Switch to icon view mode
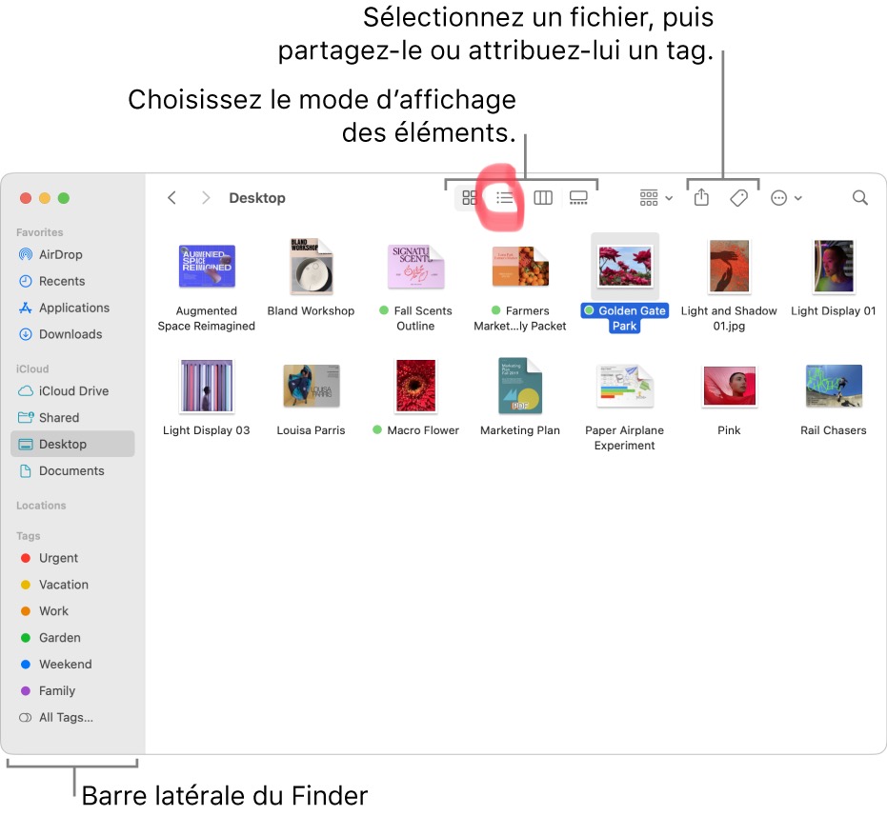887x816 pixels. pyautogui.click(x=470, y=198)
